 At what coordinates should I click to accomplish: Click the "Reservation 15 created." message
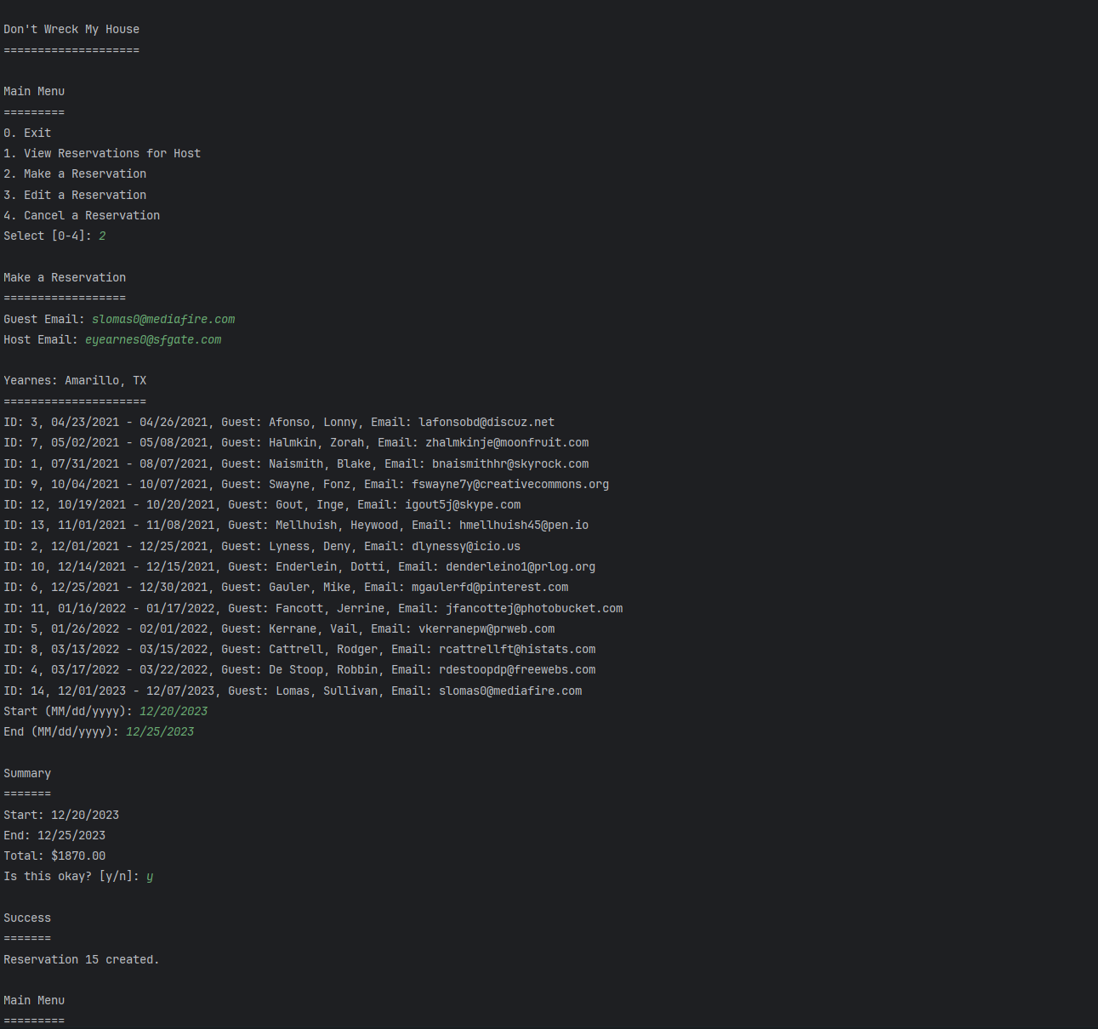(x=82, y=959)
